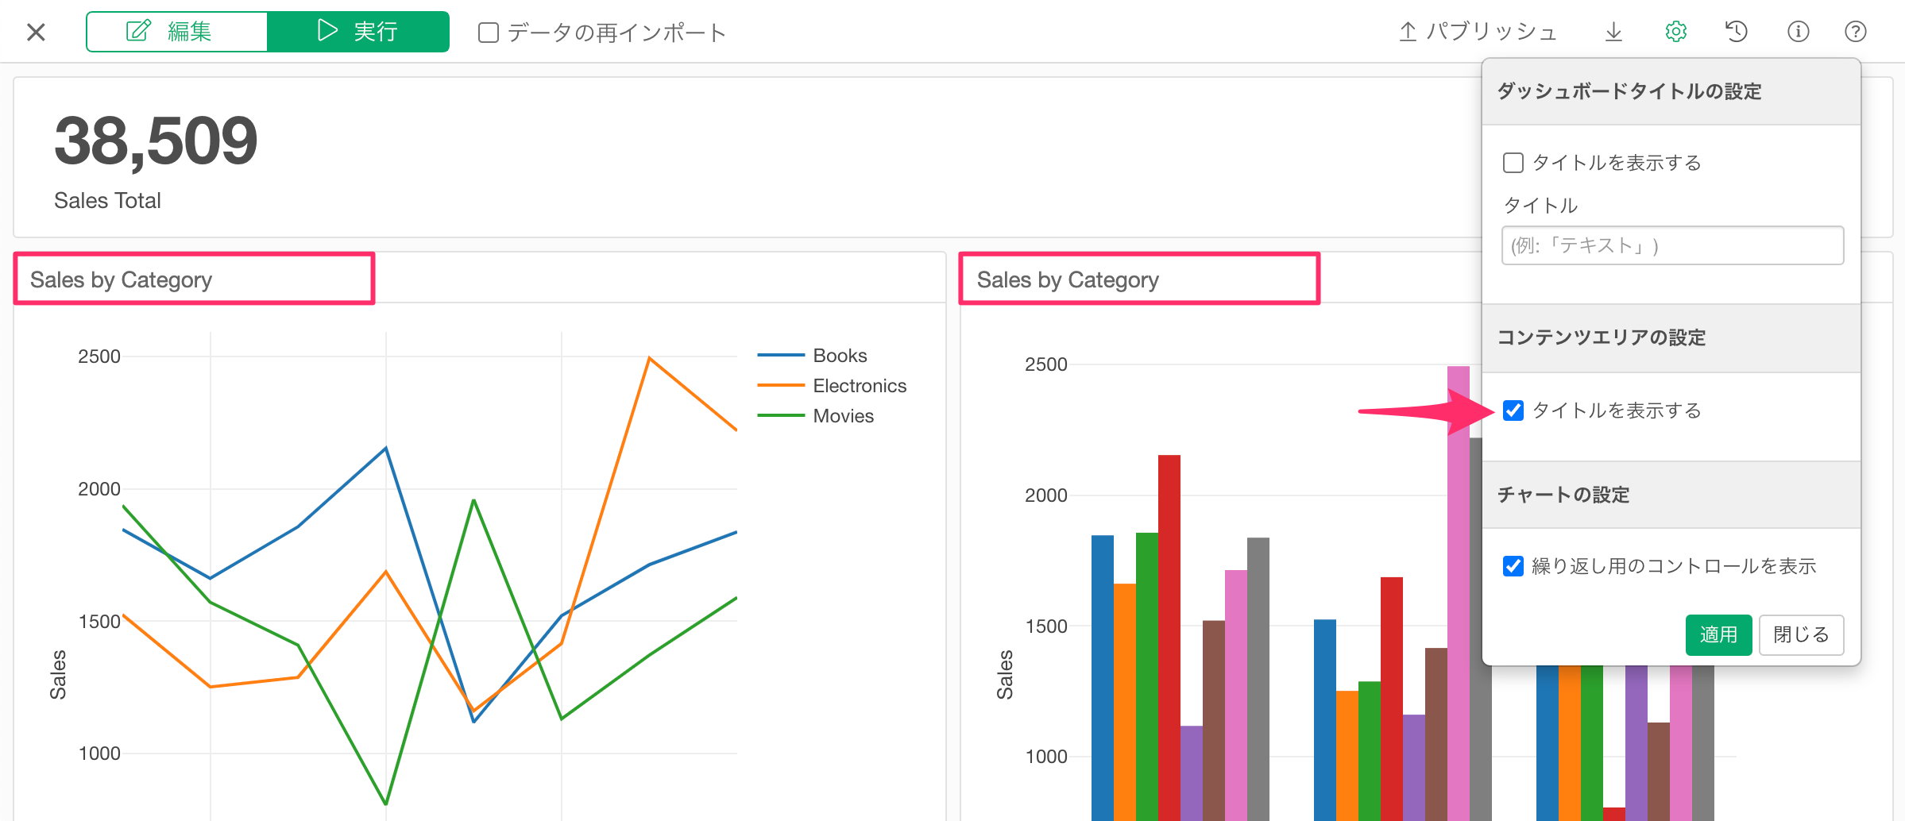1905x821 pixels.
Task: Click the info circle icon
Action: point(1798,32)
